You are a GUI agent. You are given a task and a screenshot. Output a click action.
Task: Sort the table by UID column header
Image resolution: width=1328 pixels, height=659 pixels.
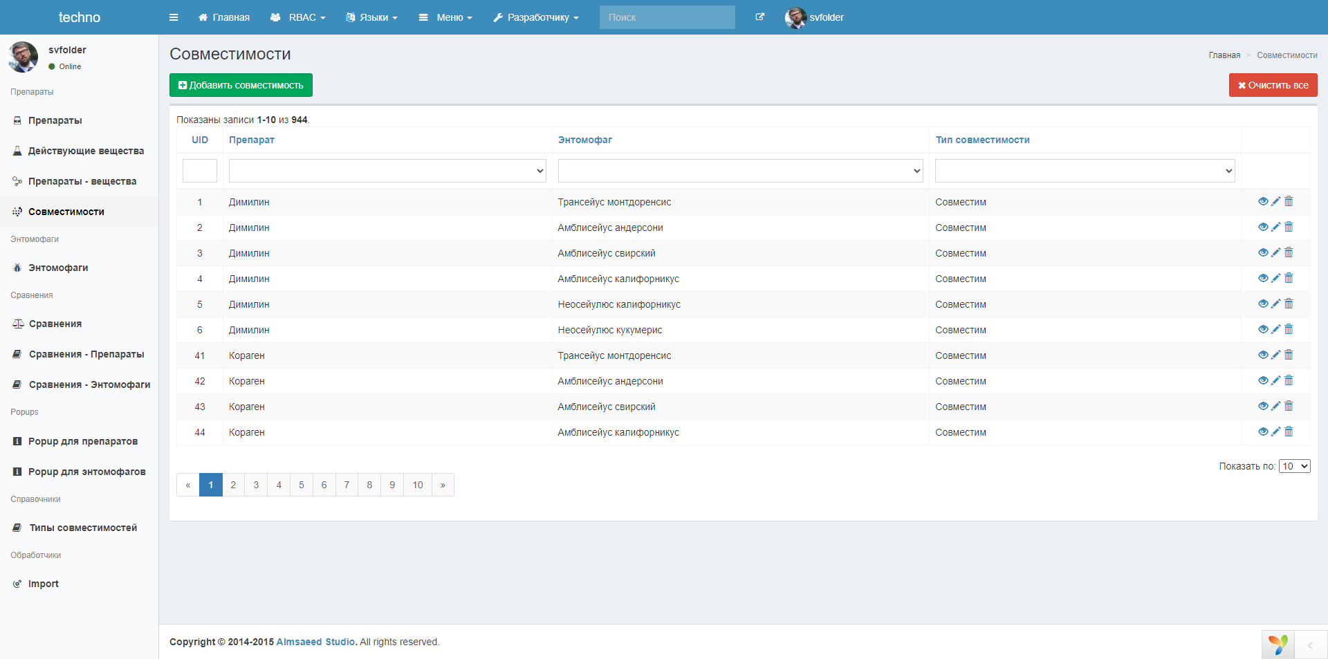pyautogui.click(x=200, y=140)
